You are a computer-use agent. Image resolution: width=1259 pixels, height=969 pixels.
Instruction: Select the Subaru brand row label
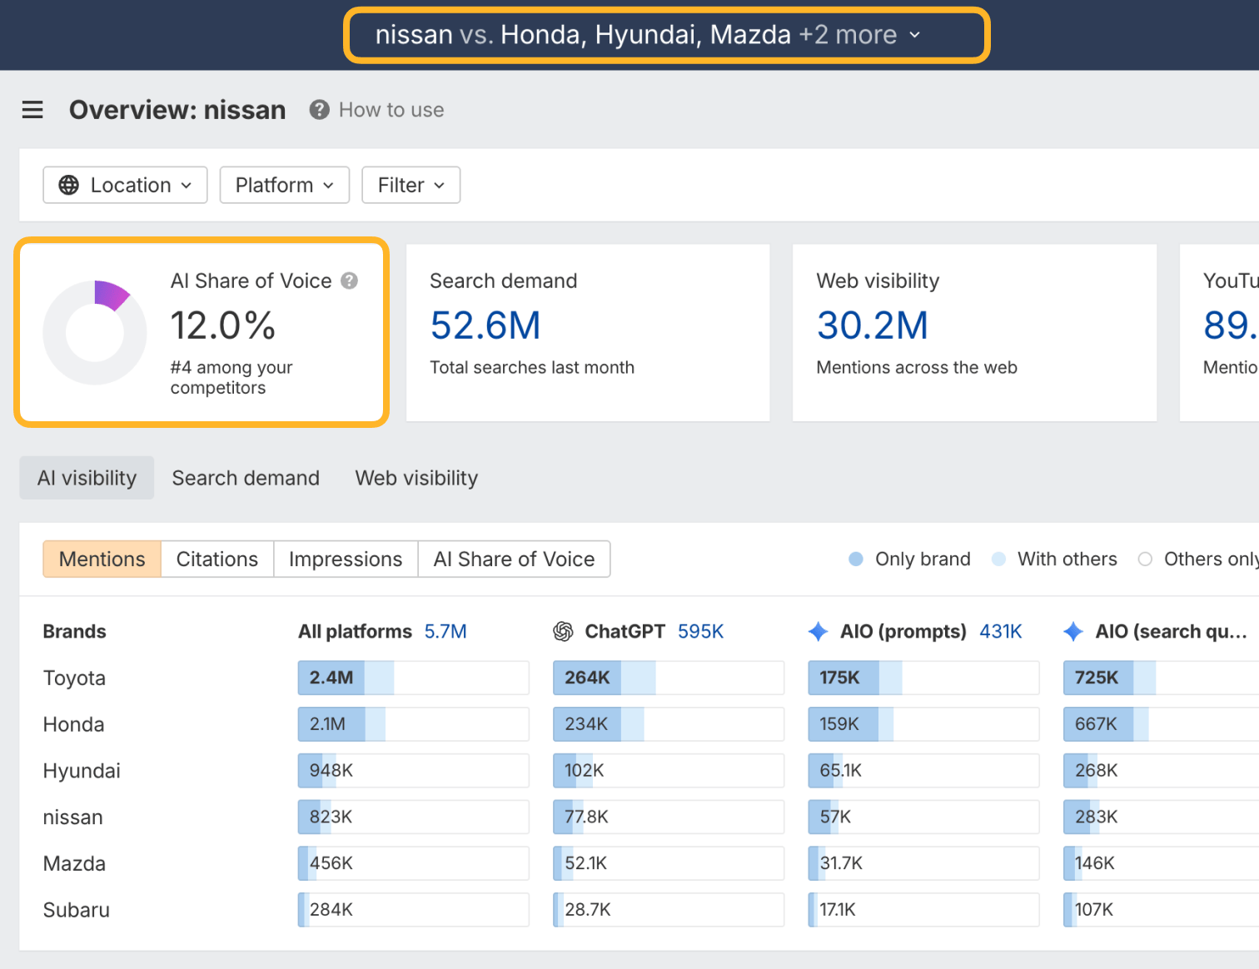tap(76, 910)
